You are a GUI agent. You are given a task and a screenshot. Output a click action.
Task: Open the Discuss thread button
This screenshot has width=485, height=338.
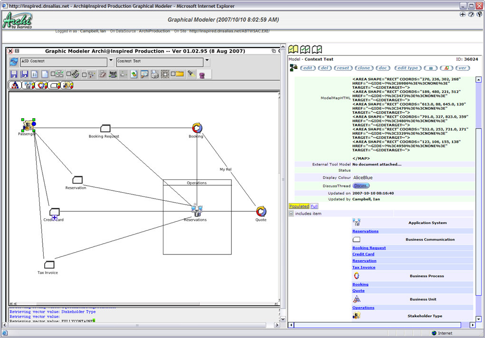[361, 185]
